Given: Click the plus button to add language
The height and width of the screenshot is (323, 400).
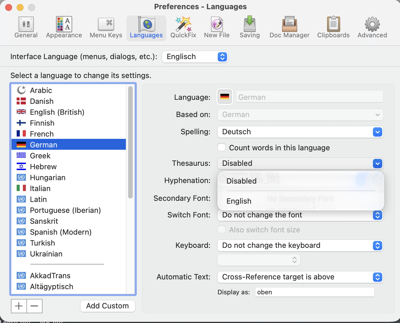Looking at the screenshot, I should click(19, 306).
